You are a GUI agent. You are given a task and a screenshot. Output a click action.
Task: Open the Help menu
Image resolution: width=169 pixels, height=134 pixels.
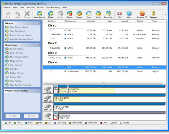65,8
